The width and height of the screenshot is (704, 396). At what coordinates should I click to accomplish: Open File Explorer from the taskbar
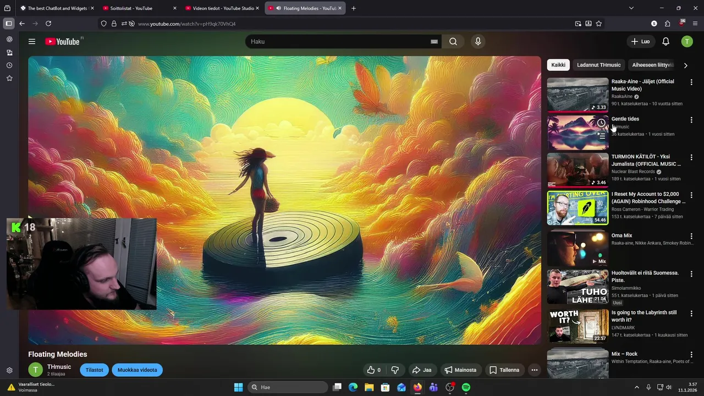369,387
